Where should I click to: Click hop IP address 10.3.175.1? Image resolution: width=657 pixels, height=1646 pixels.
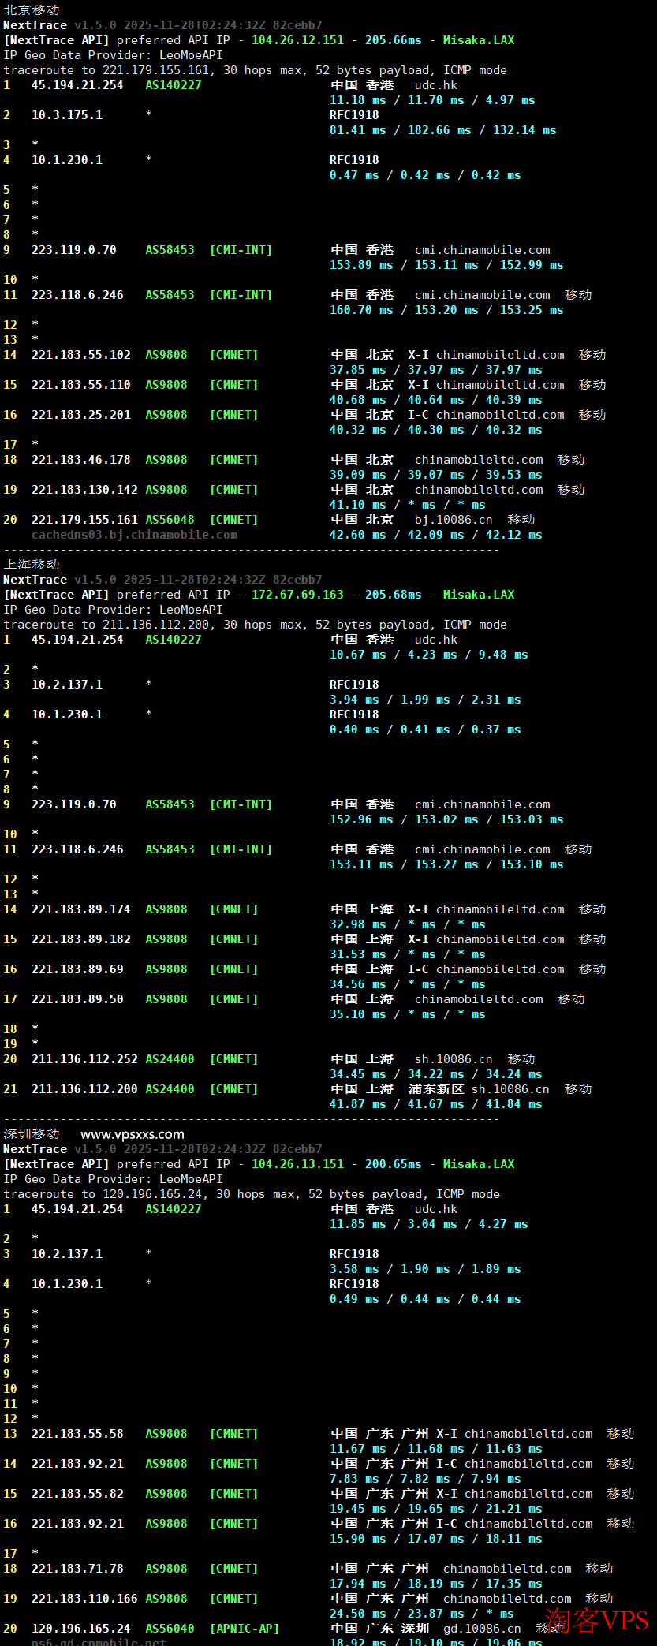coord(67,115)
